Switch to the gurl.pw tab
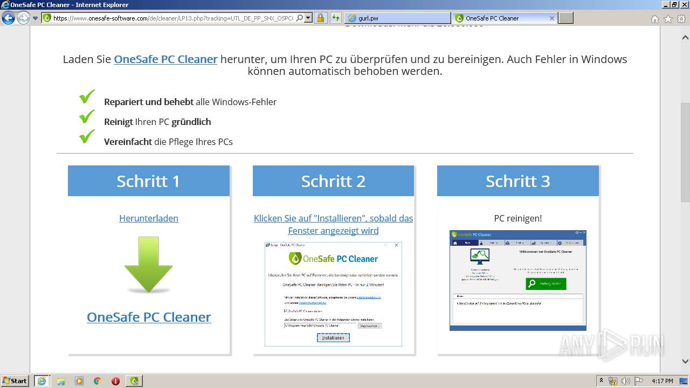Image resolution: width=690 pixels, height=388 pixels. point(397,18)
